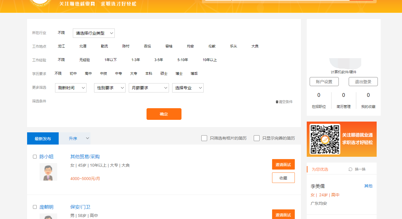Click the refresh icon beside 换一换
This screenshot has width=402, height=219.
350,169
